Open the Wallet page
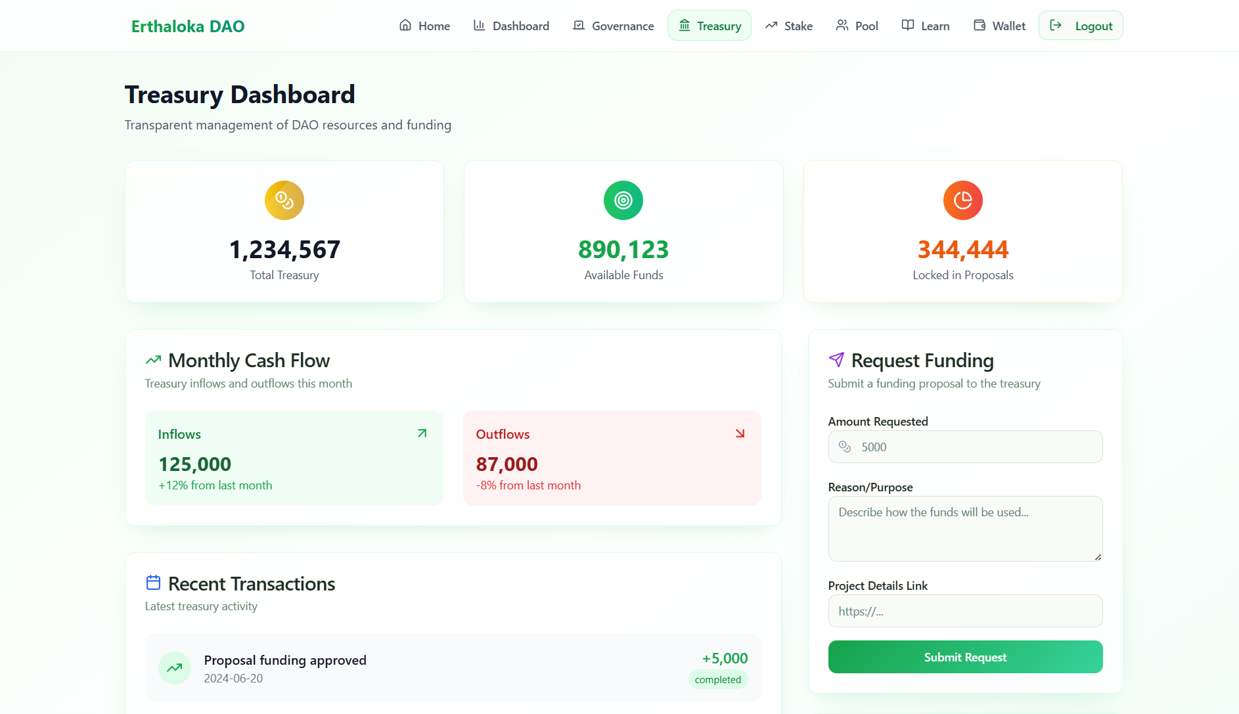 pyautogui.click(x=999, y=26)
